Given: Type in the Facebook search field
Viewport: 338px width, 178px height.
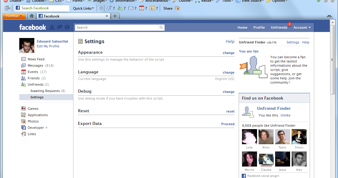Looking at the screenshot, I should pyautogui.click(x=117, y=27).
